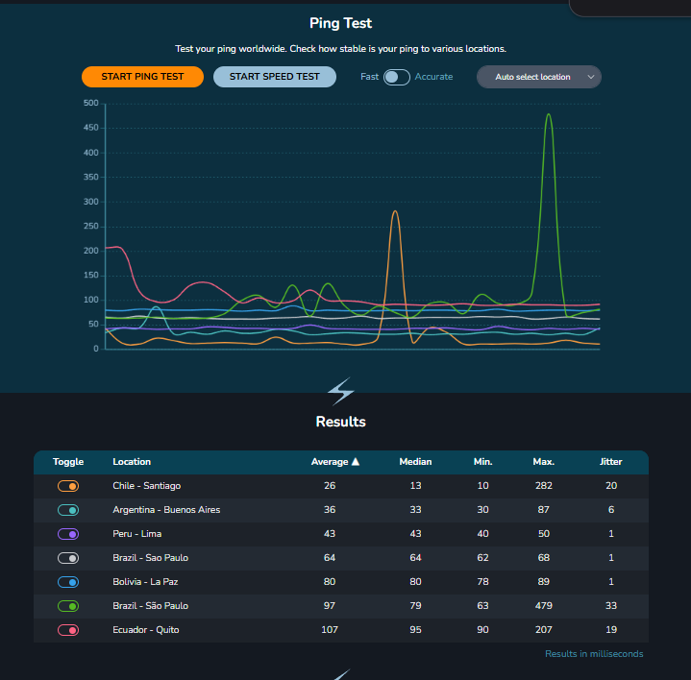The image size is (691, 680).
Task: Click the sort arrow beside Average
Action: pos(356,462)
